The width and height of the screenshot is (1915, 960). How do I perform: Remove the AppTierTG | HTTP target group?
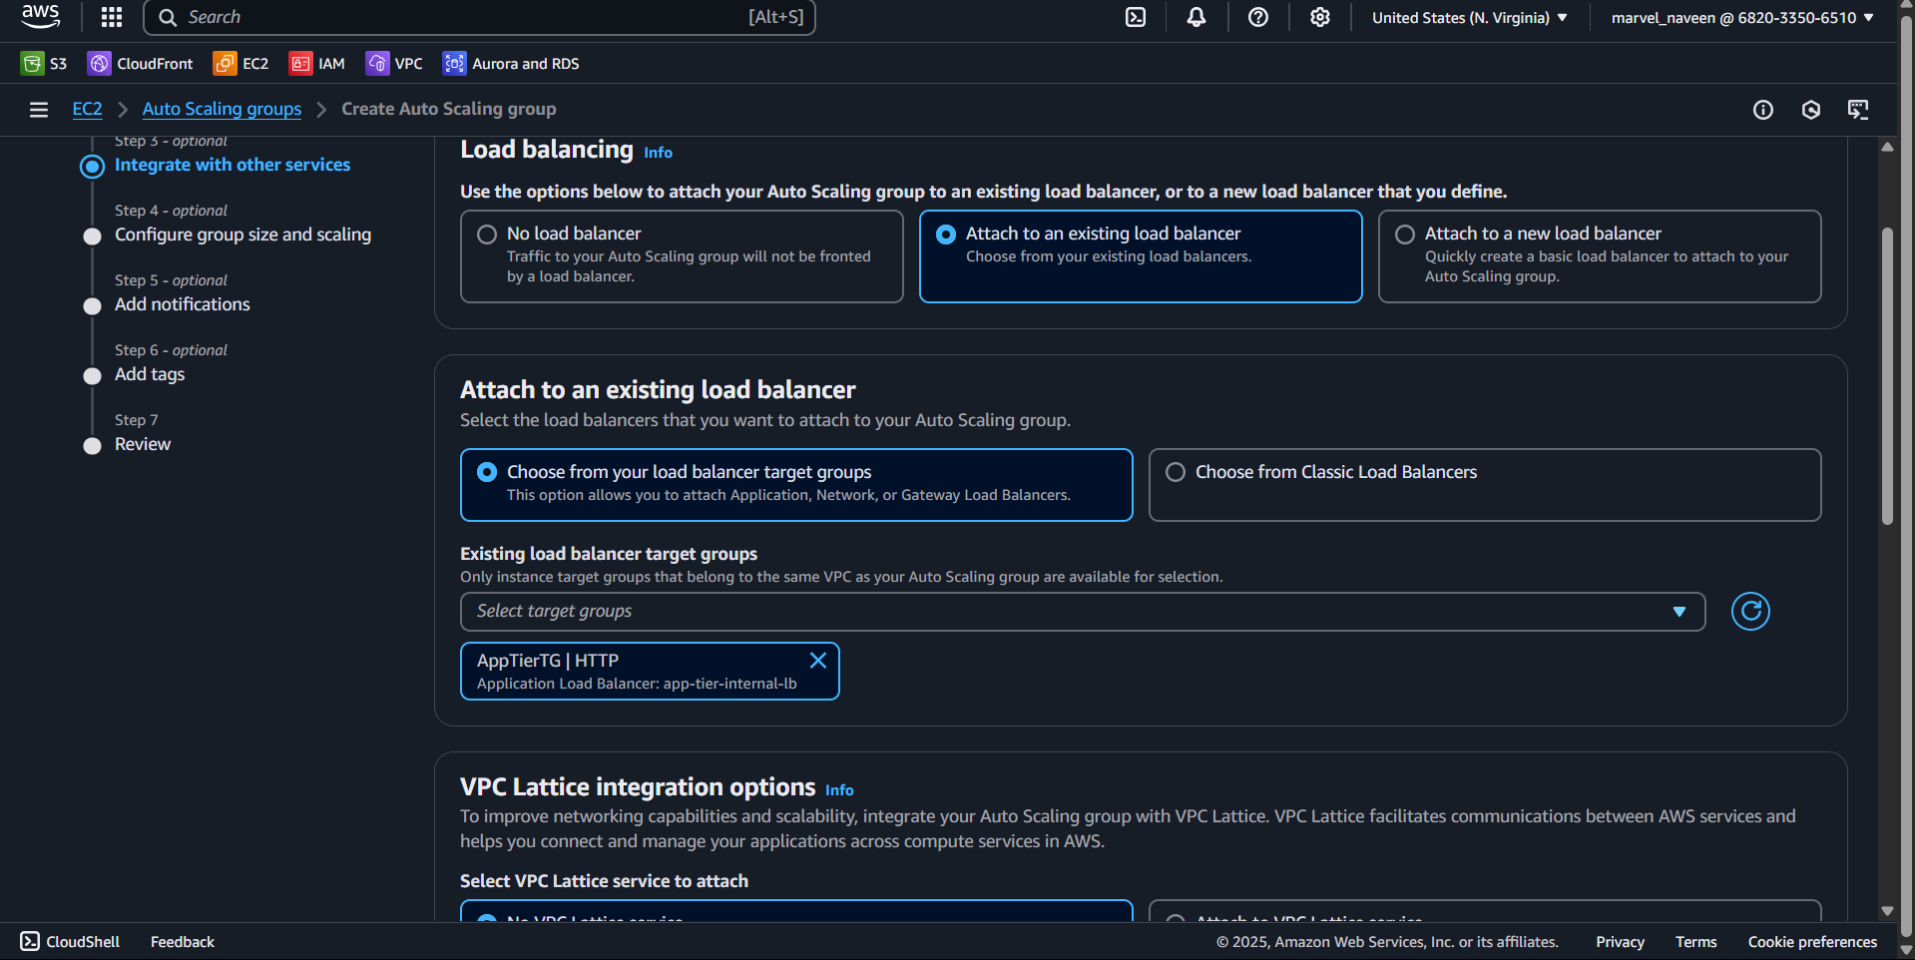click(818, 661)
